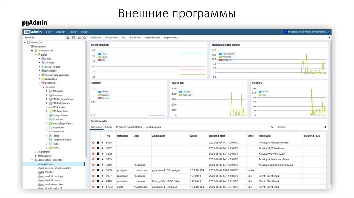Click the pgAdmin logo in header
Image resolution: width=354 pixels, height=198 pixels.
(33, 32)
